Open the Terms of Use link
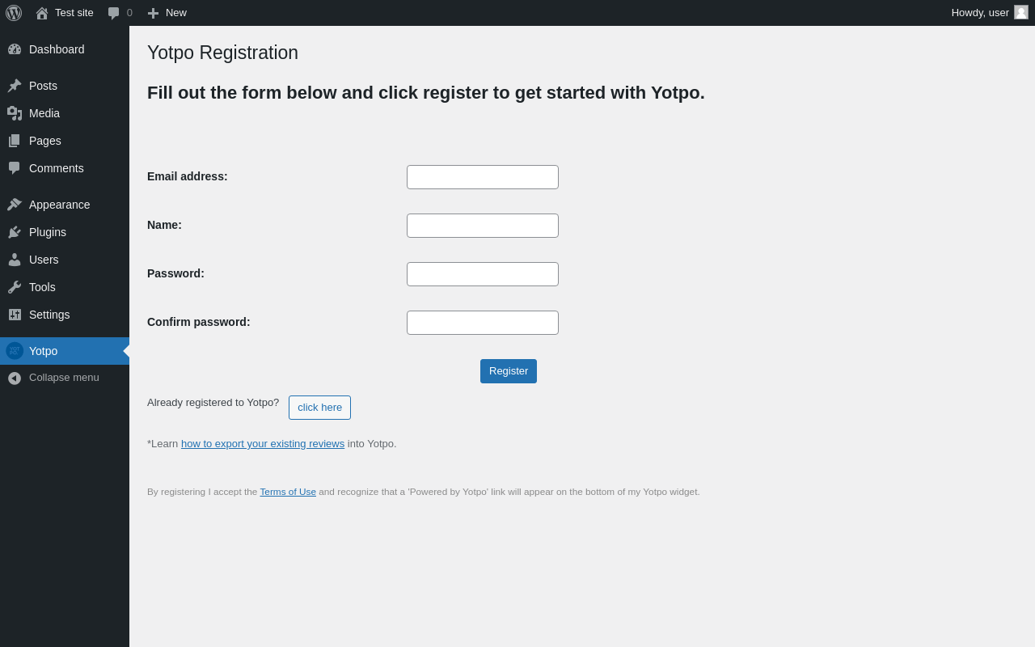Viewport: 1035px width, 647px height. click(x=288, y=492)
